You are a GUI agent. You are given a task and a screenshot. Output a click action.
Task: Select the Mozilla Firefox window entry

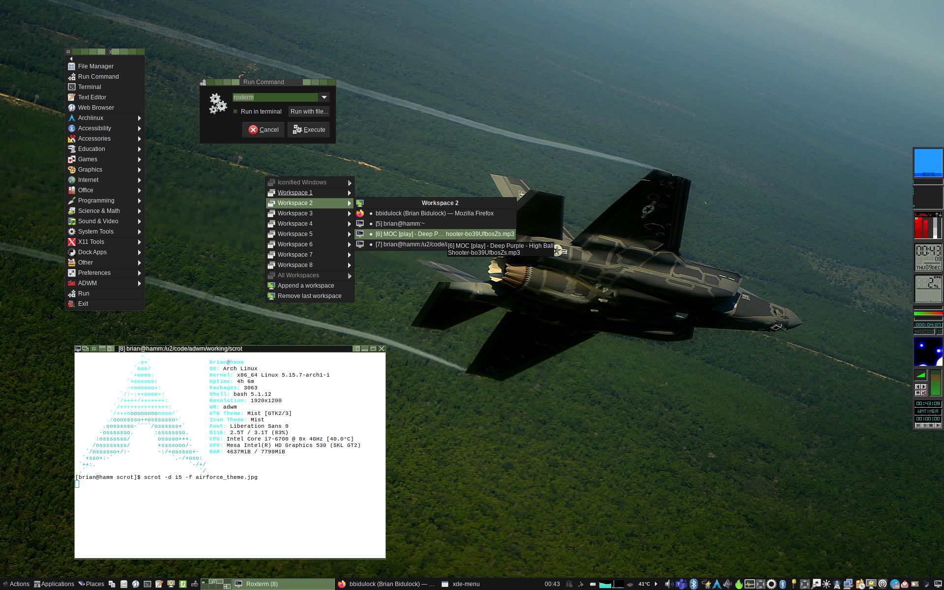pyautogui.click(x=435, y=213)
